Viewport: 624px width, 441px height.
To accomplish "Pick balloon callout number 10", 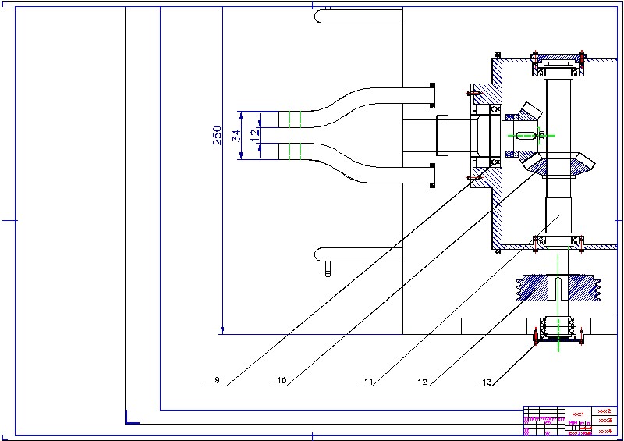I will [282, 380].
